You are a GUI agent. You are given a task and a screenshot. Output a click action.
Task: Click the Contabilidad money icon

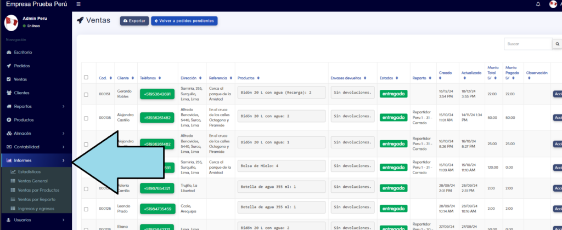click(9, 147)
